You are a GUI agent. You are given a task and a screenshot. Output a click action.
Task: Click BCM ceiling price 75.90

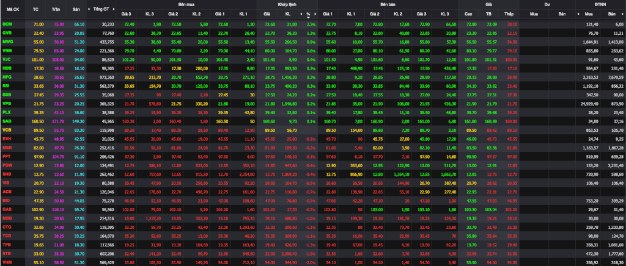[59, 24]
